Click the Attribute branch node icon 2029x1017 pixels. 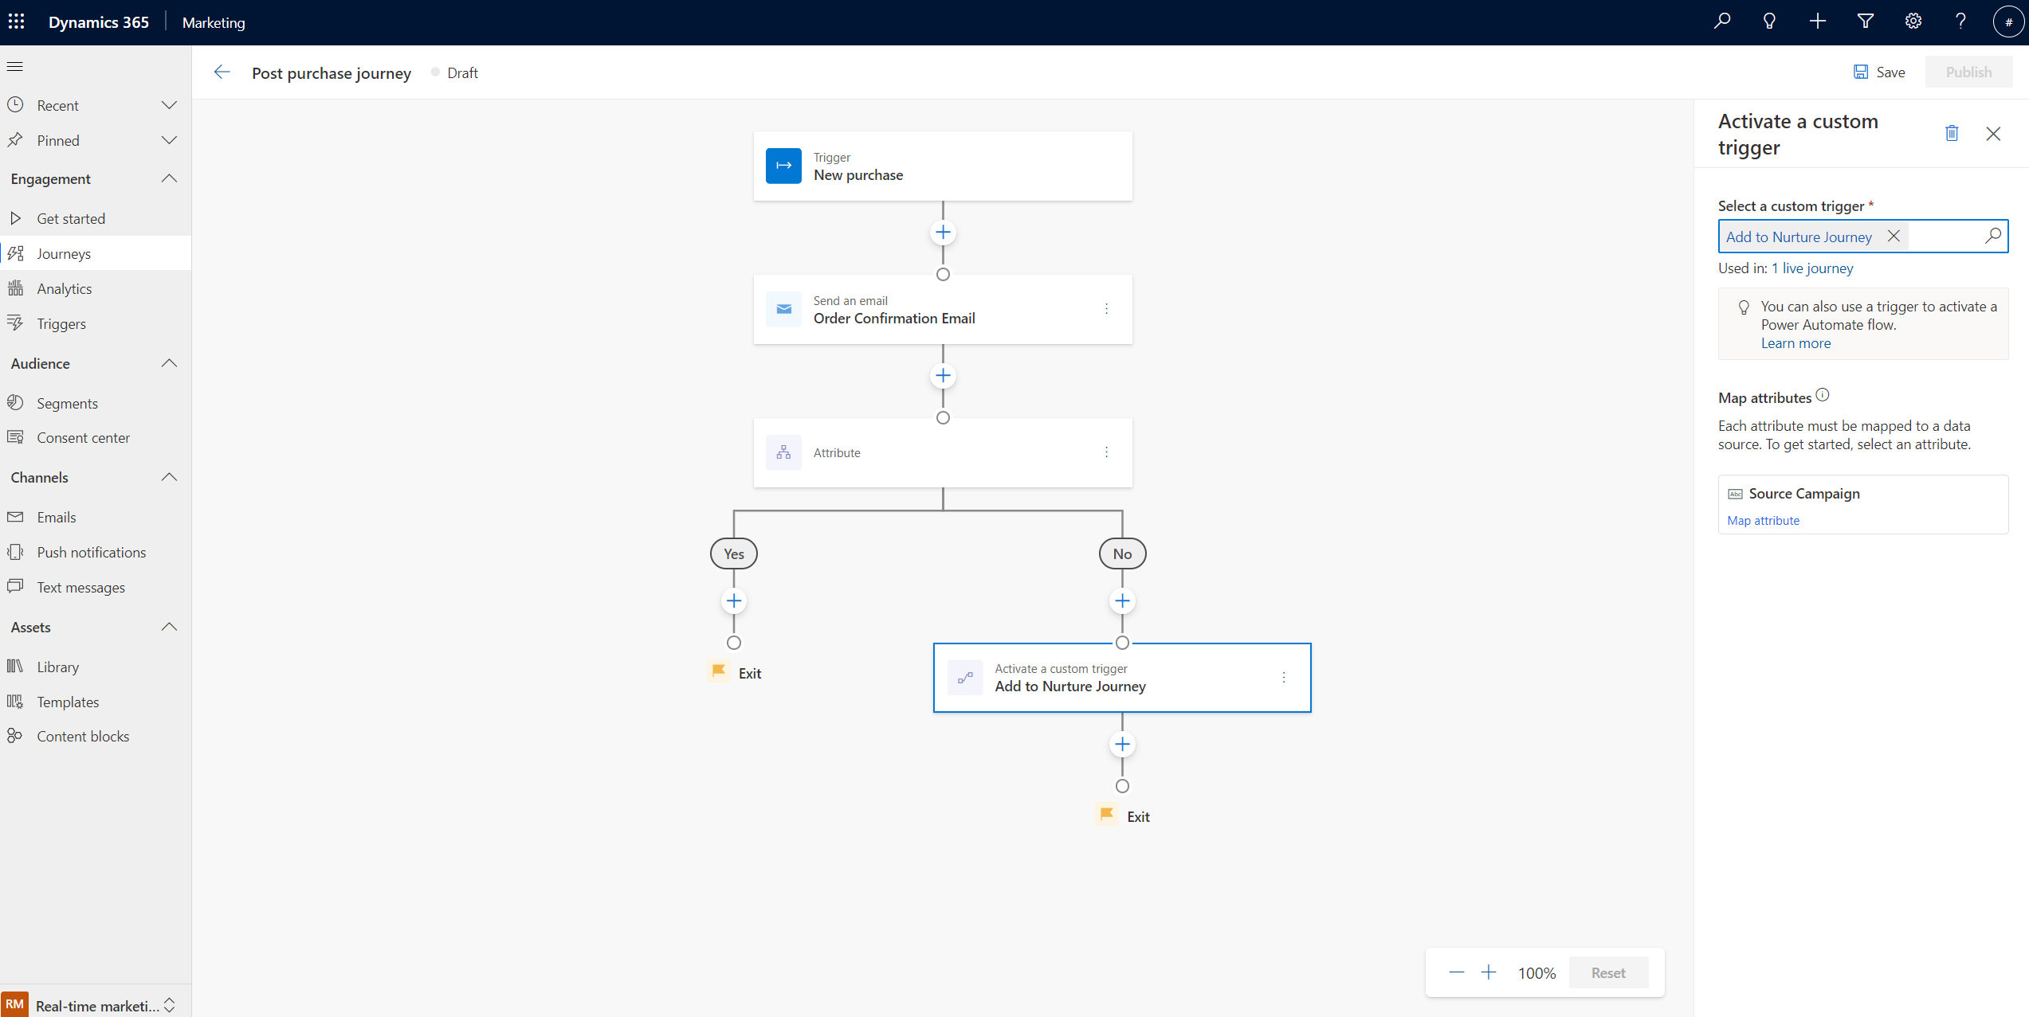click(783, 452)
